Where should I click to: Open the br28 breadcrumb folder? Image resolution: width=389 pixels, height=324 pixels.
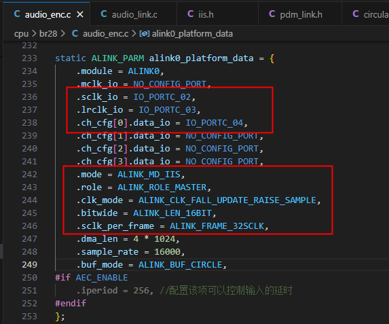click(48, 34)
